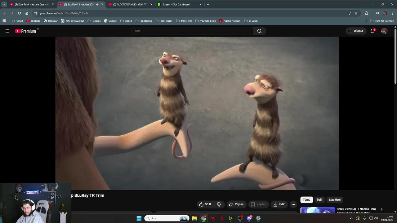
Task: Go back in Chrome
Action: (4, 13)
